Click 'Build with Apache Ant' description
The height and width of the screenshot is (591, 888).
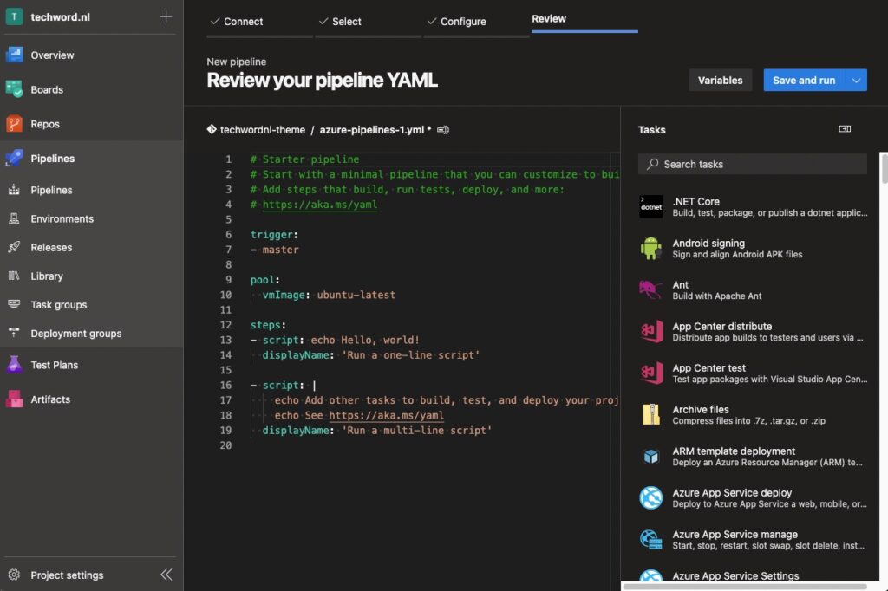(x=716, y=296)
